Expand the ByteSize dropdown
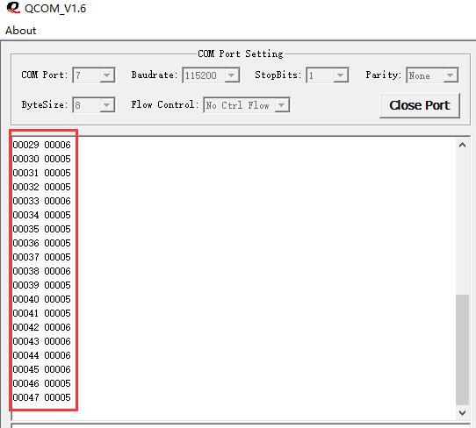This screenshot has height=428, width=476. point(93,105)
